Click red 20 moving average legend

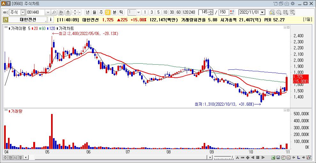point(35,29)
